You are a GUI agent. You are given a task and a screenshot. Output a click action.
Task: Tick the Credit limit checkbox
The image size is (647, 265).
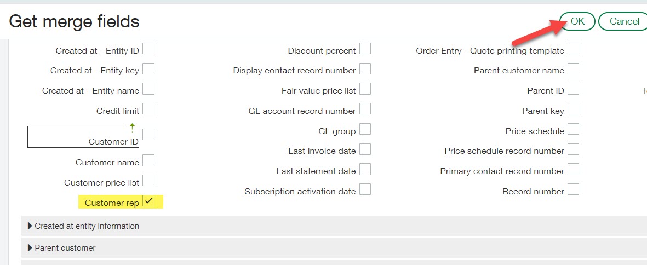(148, 108)
